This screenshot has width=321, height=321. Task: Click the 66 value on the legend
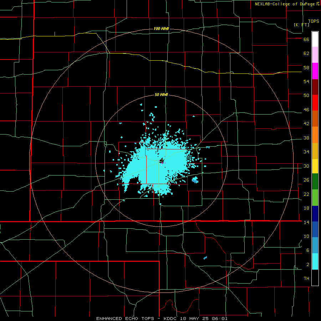(306, 40)
